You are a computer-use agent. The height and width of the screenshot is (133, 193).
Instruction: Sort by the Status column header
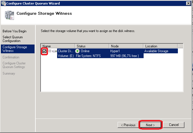[x=92, y=46]
